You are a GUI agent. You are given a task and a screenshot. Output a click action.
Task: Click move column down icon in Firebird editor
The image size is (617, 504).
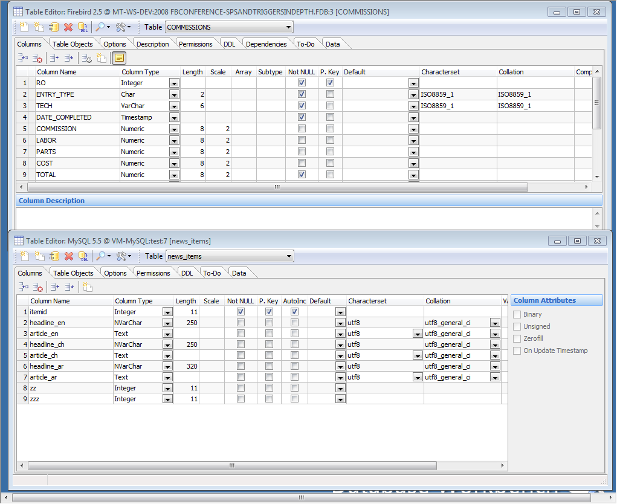(69, 58)
